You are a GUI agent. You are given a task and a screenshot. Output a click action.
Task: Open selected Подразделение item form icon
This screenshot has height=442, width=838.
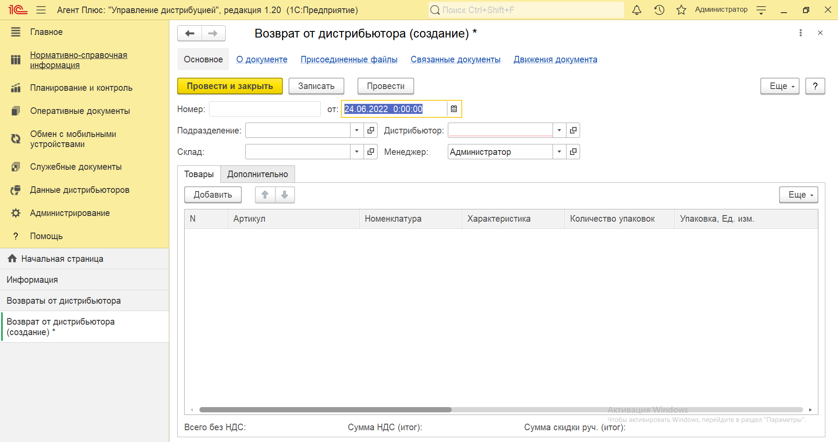pos(371,130)
